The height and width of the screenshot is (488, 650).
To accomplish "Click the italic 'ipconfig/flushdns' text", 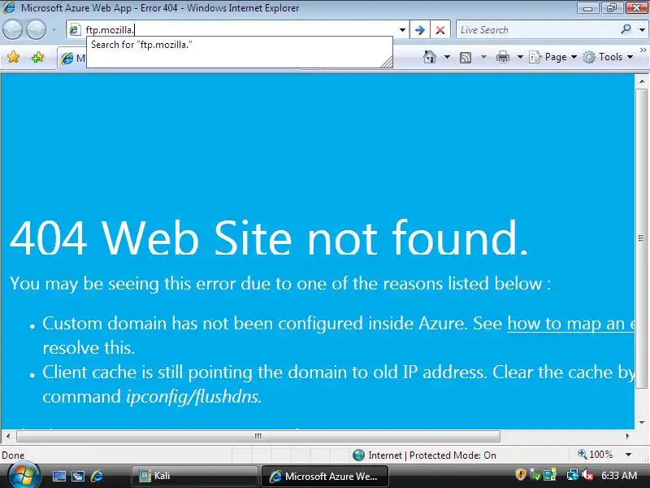I will [193, 397].
